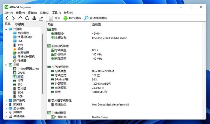Click Dual DDR4 SDRAM value
210x124 pixels.
(103, 71)
